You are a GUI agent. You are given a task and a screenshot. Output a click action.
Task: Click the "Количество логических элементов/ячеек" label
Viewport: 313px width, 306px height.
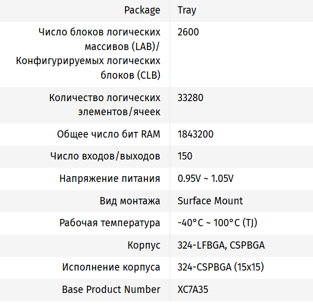click(105, 104)
